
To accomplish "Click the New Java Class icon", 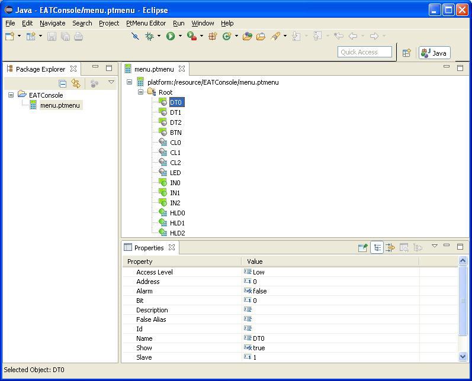I will [x=226, y=37].
